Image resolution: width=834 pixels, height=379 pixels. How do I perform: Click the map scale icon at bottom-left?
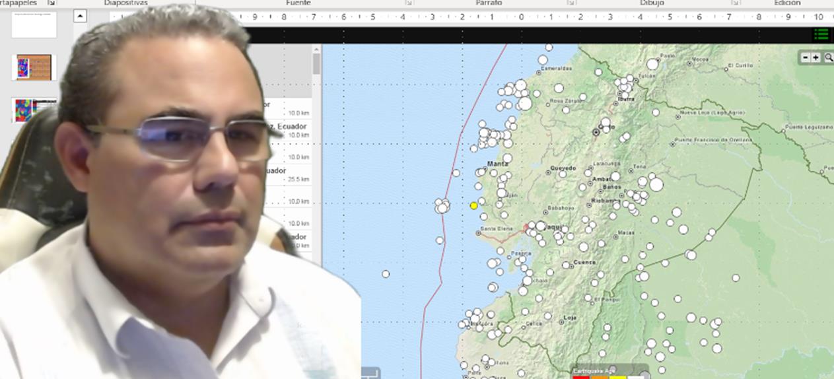(370, 372)
